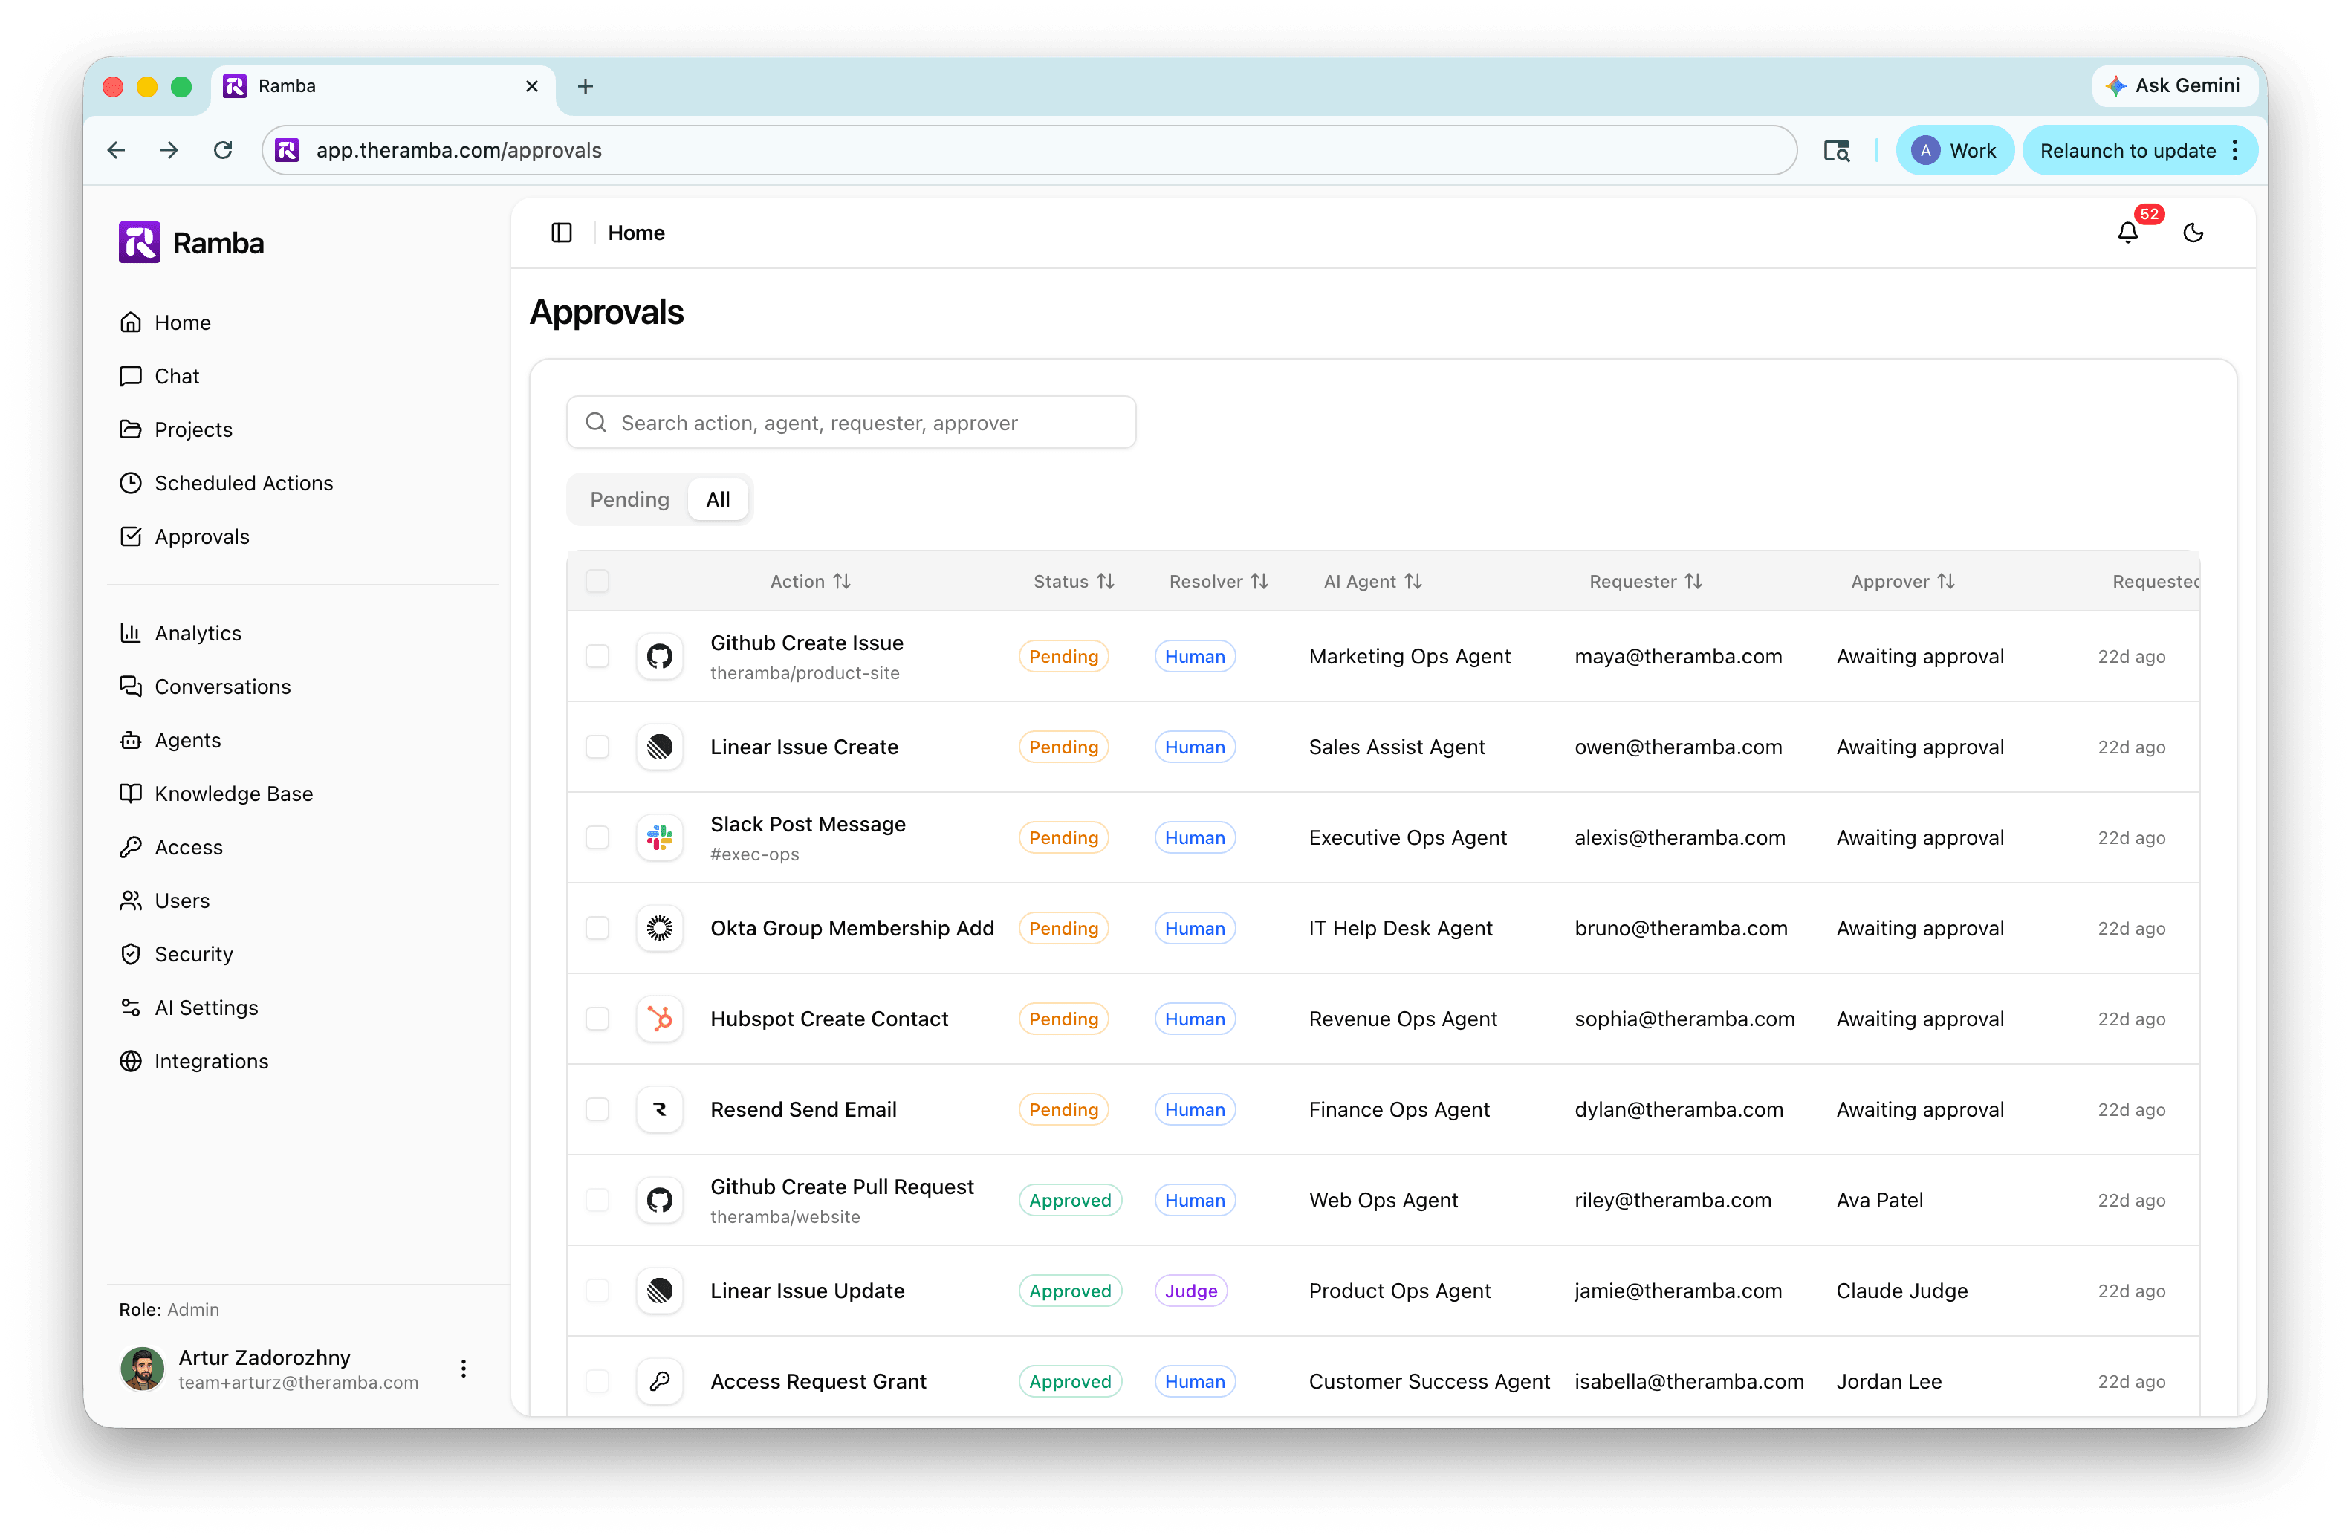This screenshot has width=2351, height=1538.
Task: Sort the table by Status column
Action: (1074, 581)
